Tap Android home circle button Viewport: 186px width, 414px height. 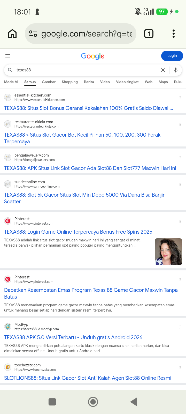93,402
